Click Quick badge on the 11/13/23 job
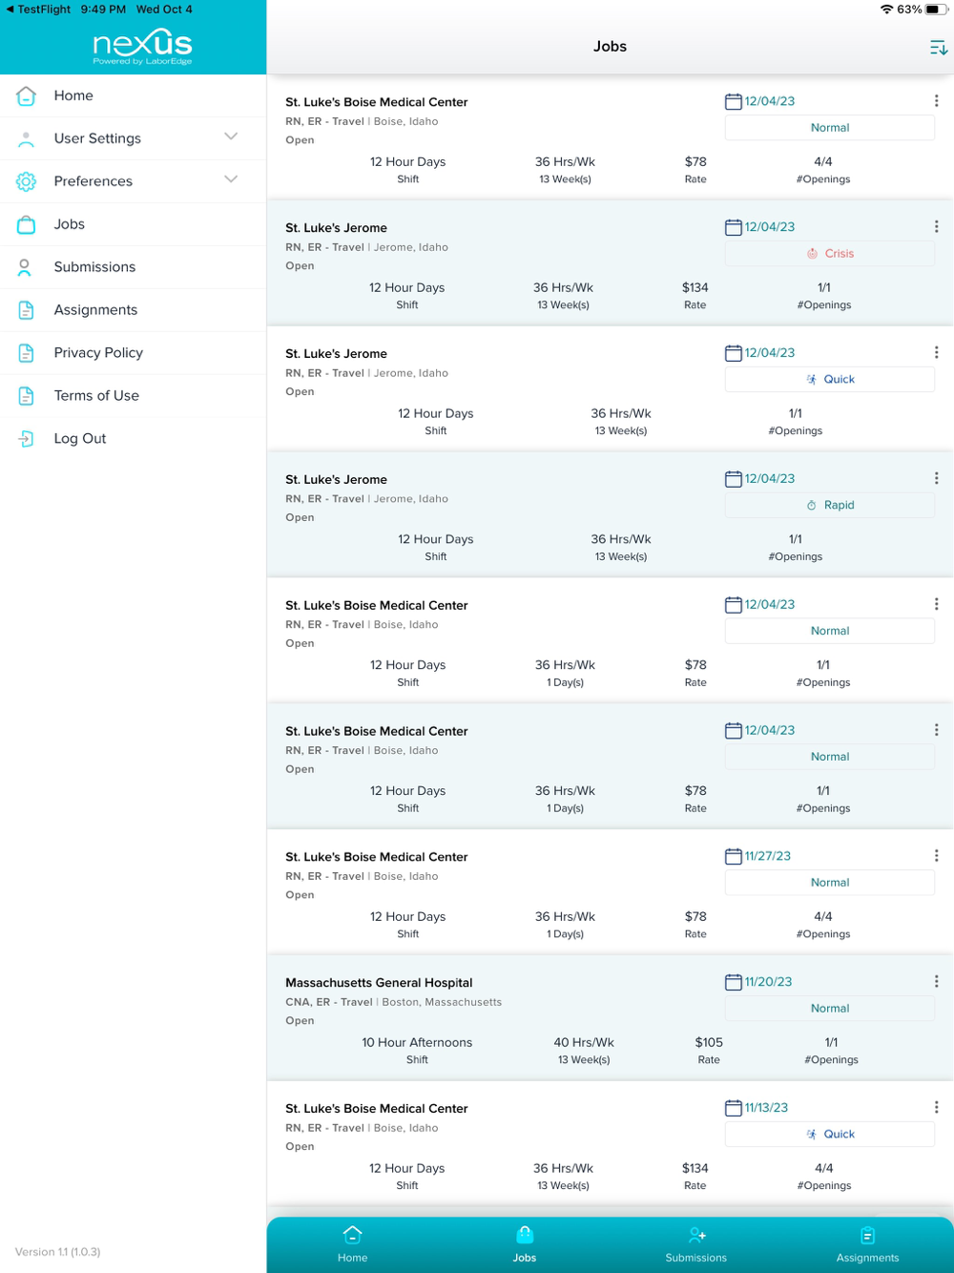954x1273 pixels. [830, 1135]
